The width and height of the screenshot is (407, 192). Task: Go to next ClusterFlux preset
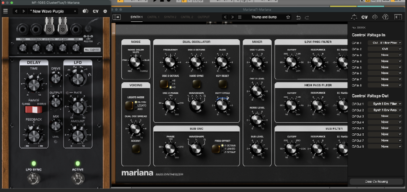24,11
